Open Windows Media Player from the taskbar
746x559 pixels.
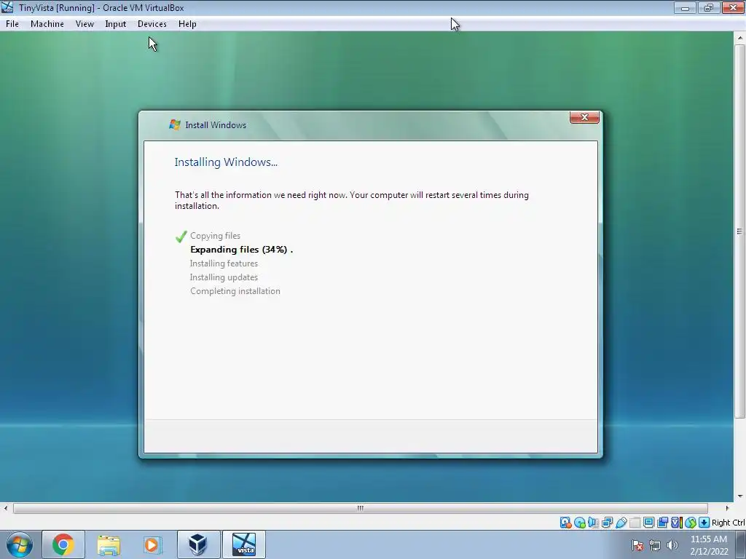[x=152, y=544]
